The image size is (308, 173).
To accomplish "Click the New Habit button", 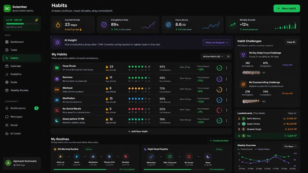I will [x=287, y=8].
